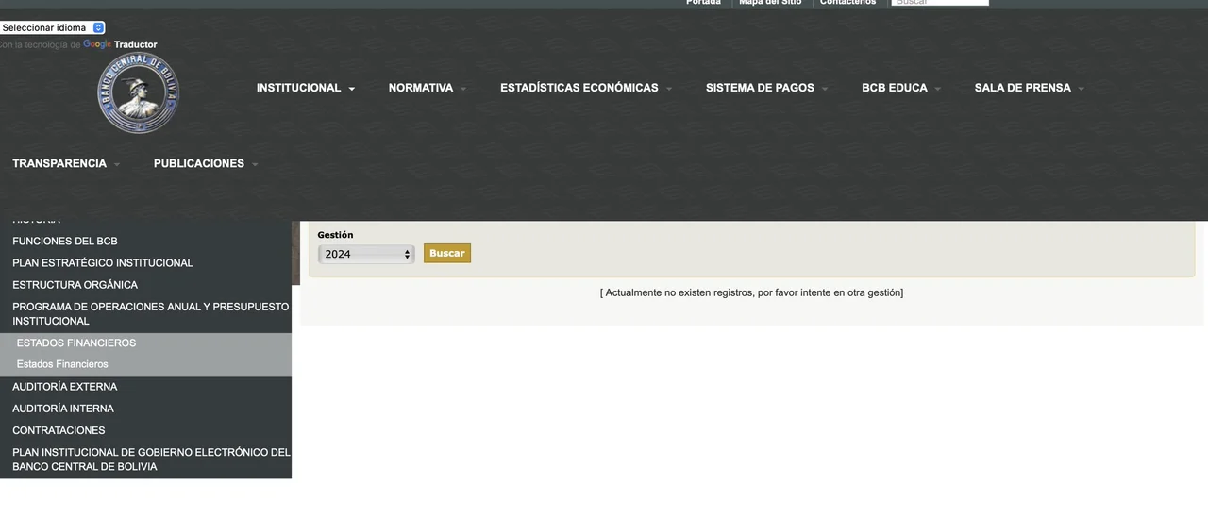
Task: Expand the arrow beside ESTADÍSTICAS ECONÓMICAS
Action: click(x=669, y=89)
